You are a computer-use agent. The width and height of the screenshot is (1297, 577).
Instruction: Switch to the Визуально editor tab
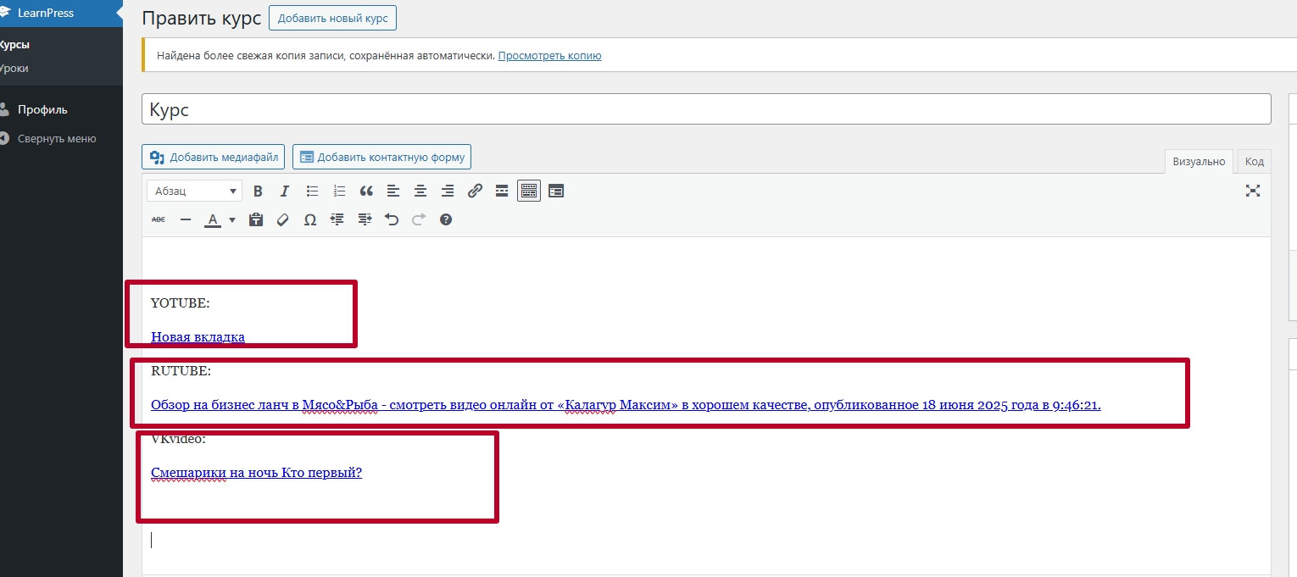tap(1199, 161)
